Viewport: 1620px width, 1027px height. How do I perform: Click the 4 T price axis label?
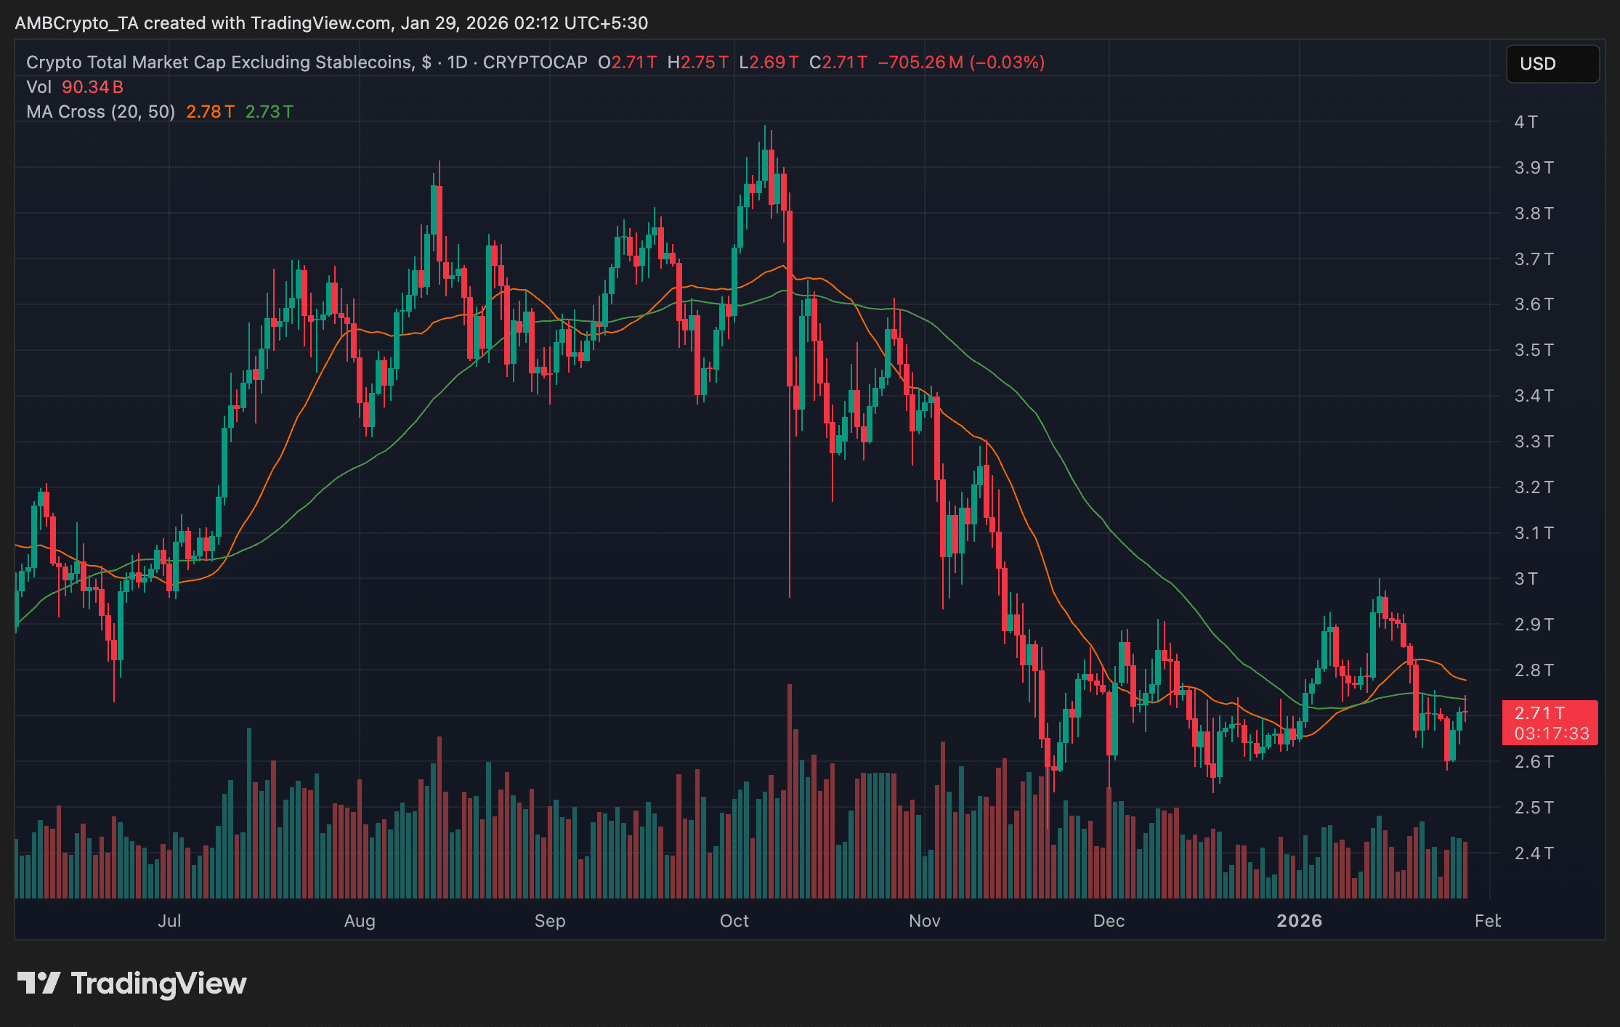click(1526, 122)
